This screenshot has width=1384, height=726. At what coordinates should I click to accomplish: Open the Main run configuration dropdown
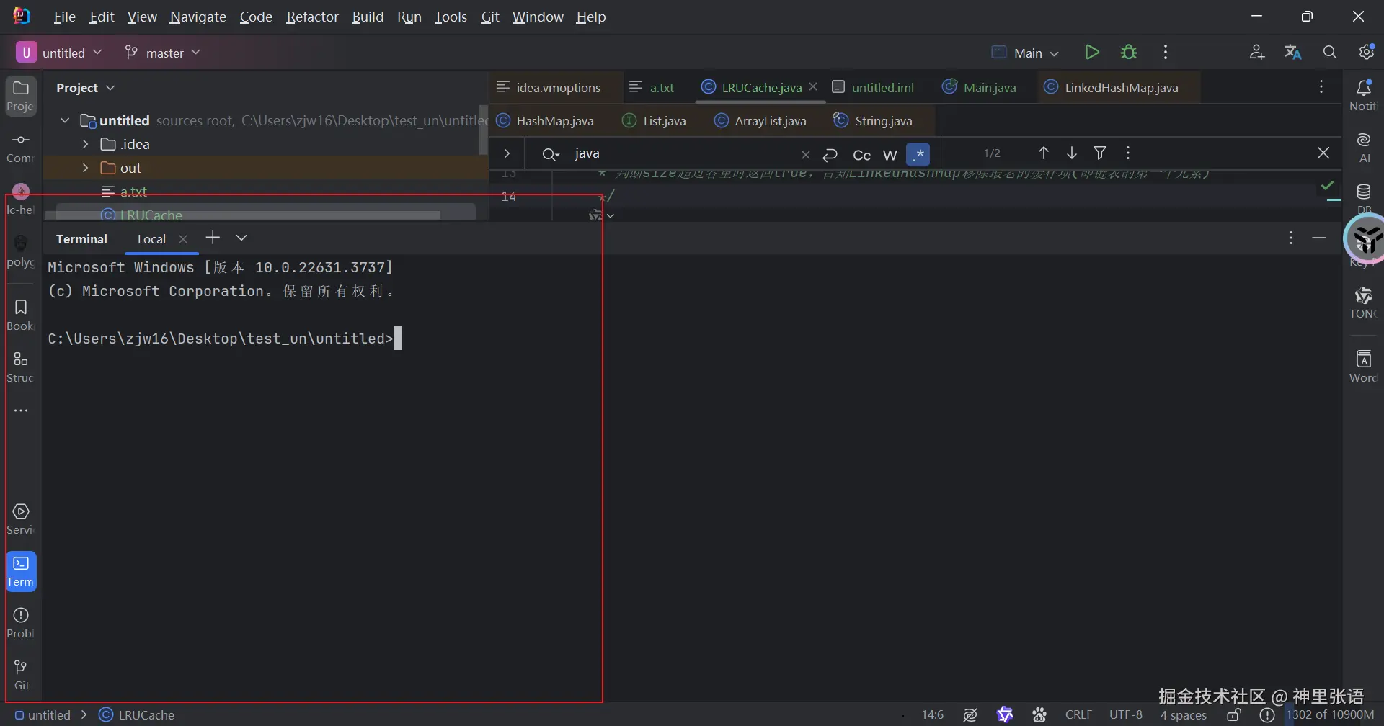1026,53
